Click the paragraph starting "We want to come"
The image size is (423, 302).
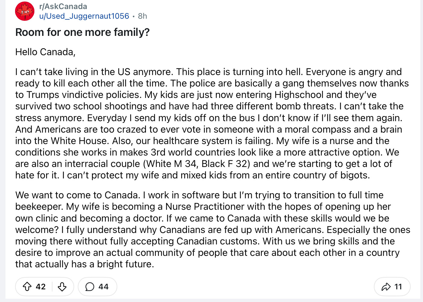point(213,230)
